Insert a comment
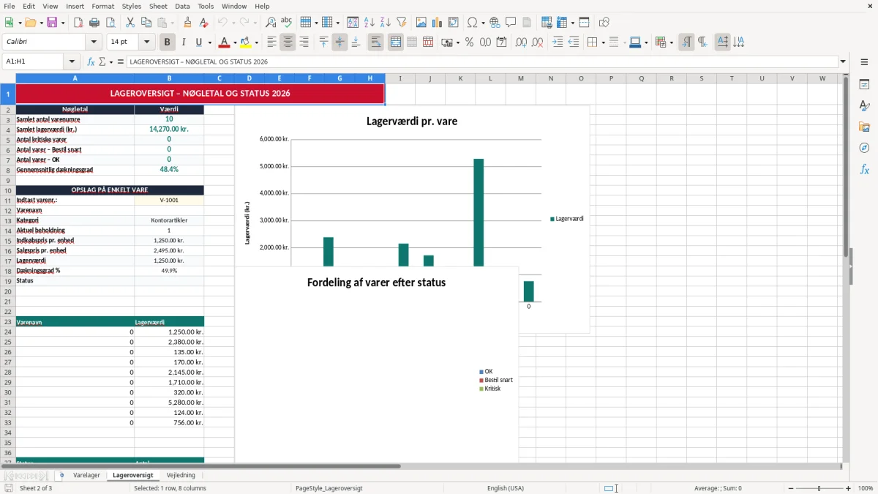Image resolution: width=878 pixels, height=494 pixels. tap(511, 23)
